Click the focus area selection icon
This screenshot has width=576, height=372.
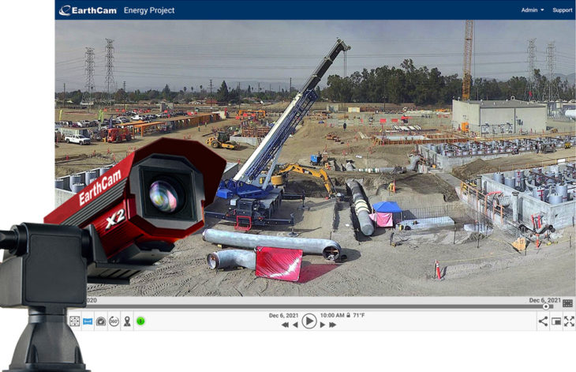click(x=75, y=321)
